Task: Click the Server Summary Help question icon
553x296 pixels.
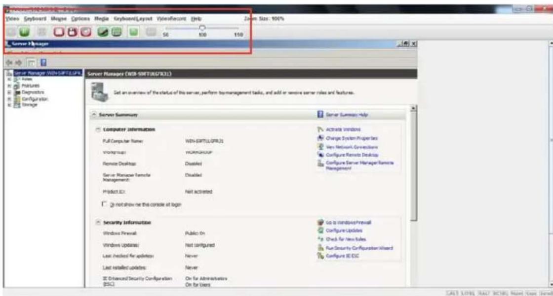Action: (320, 114)
